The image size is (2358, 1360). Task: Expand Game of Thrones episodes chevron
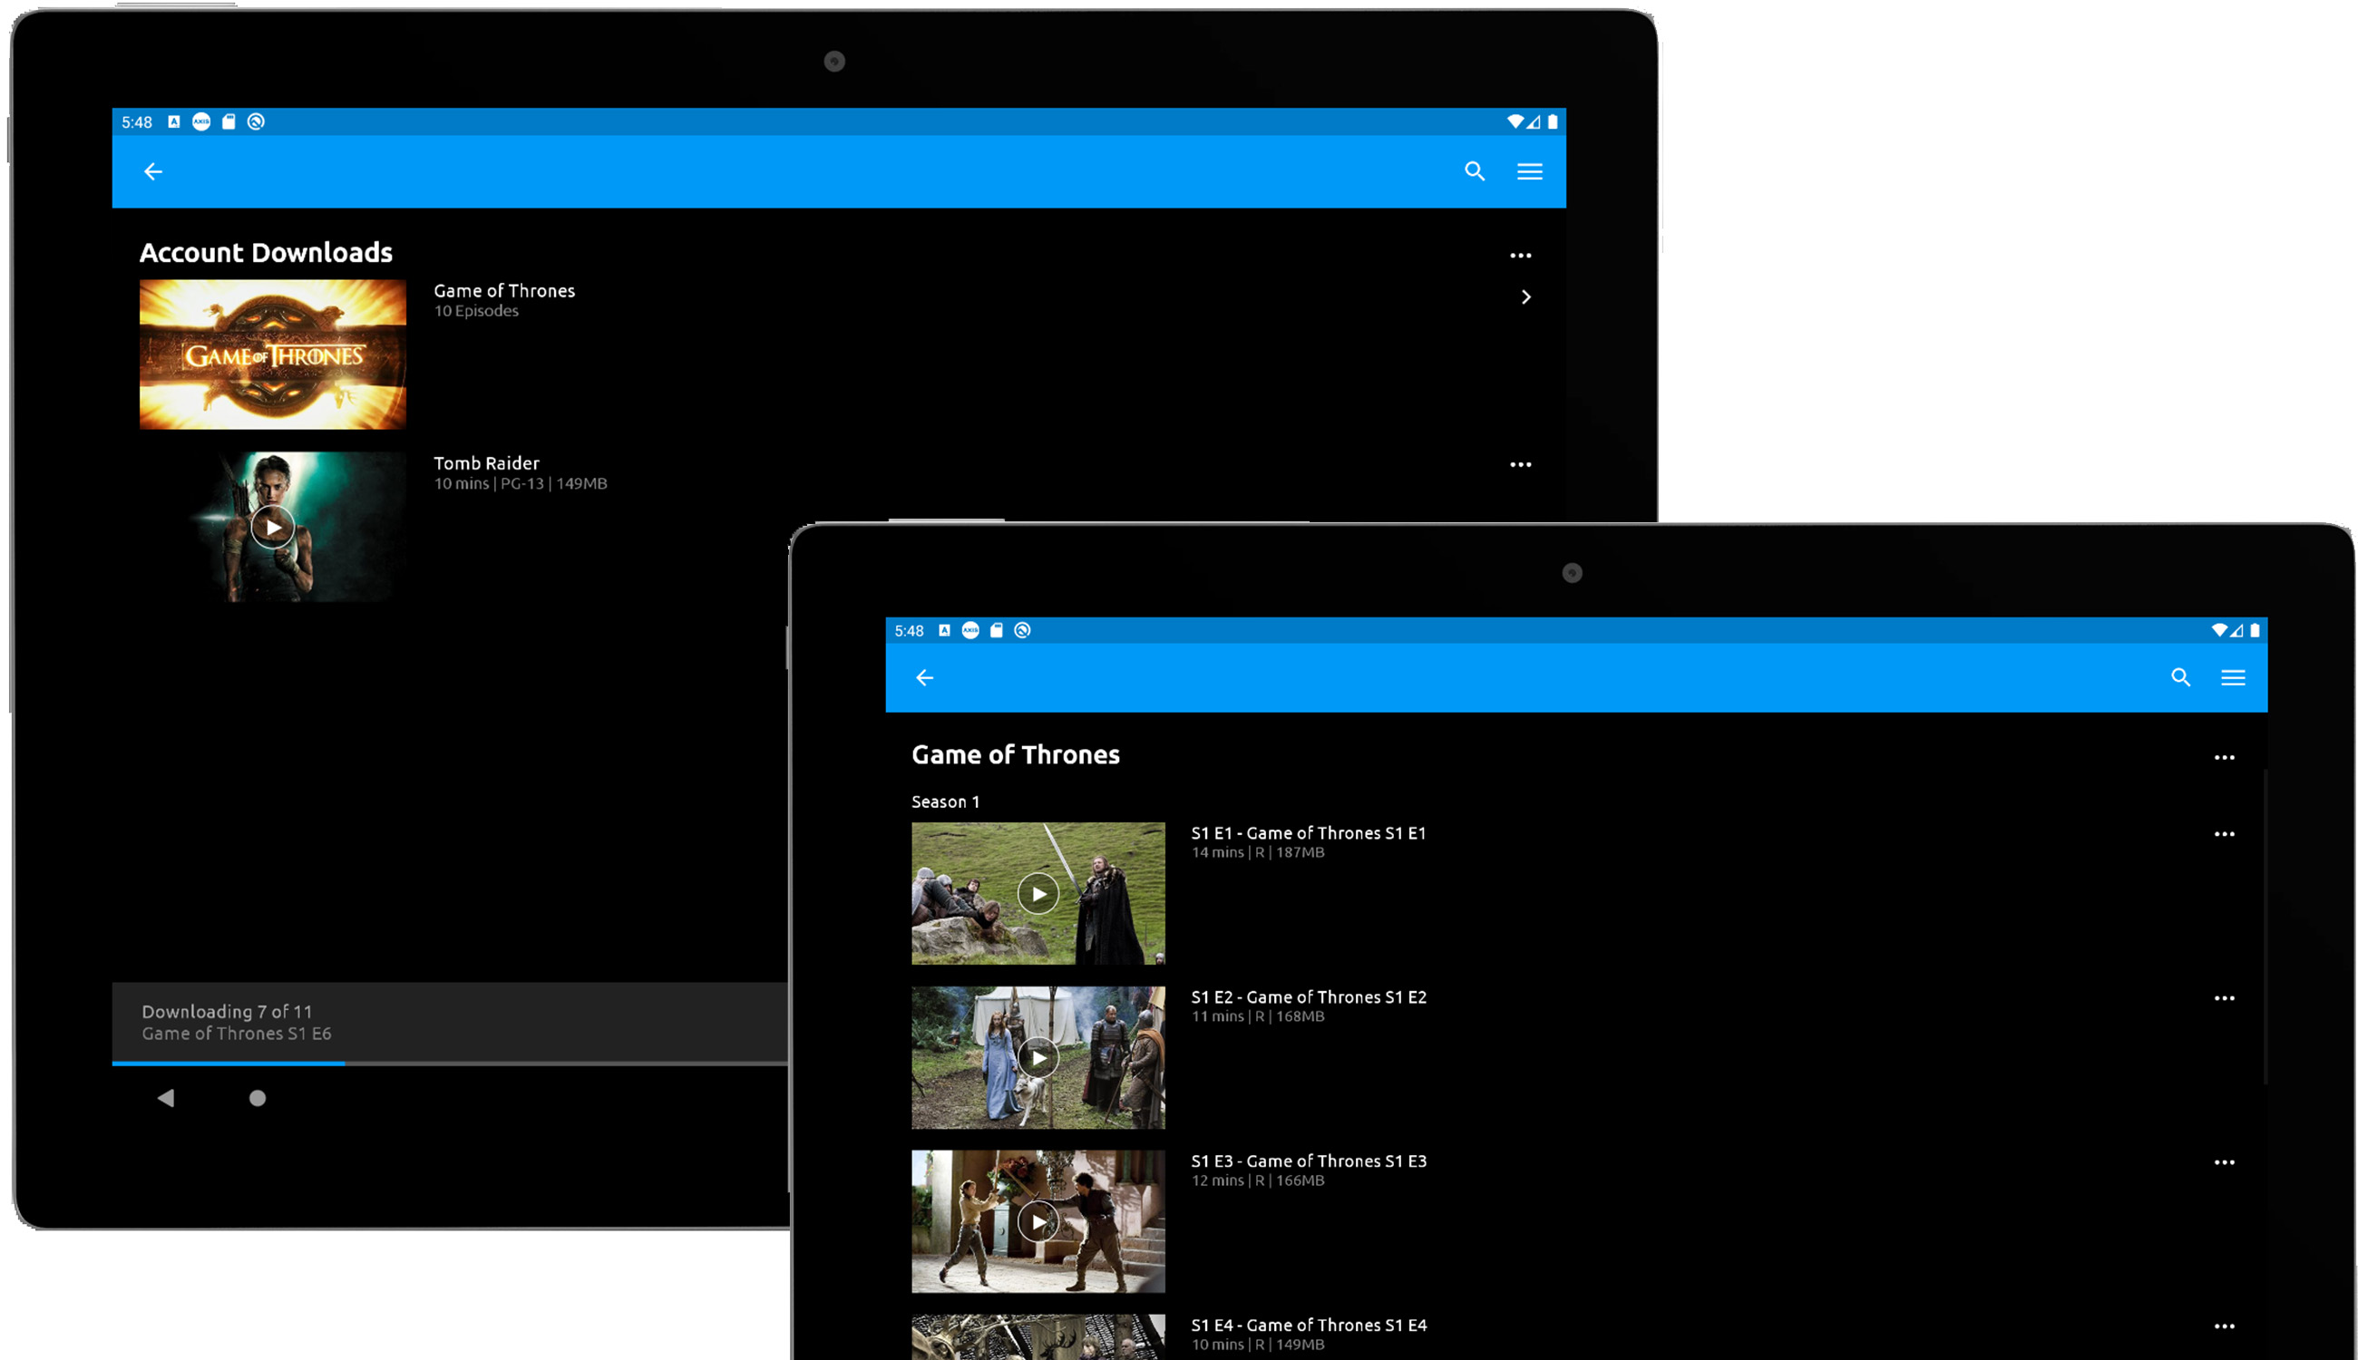click(1525, 297)
